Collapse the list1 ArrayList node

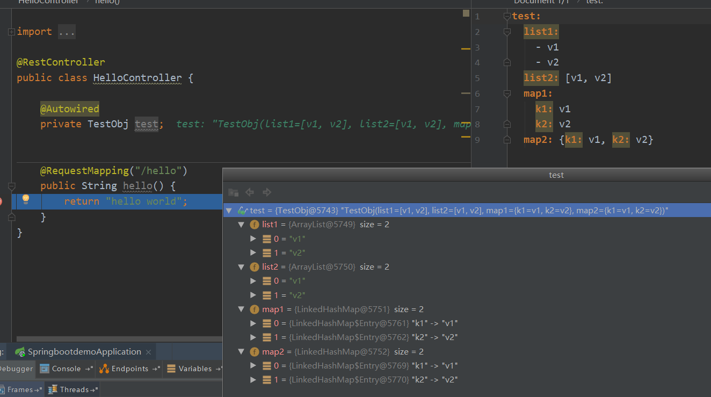tap(241, 225)
